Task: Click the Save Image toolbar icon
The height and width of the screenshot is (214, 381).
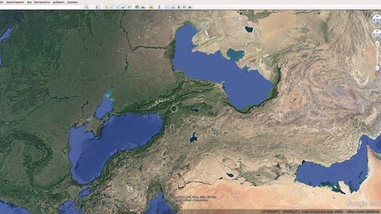Action: (179, 7)
